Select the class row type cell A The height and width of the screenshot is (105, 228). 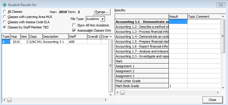tap(6, 42)
